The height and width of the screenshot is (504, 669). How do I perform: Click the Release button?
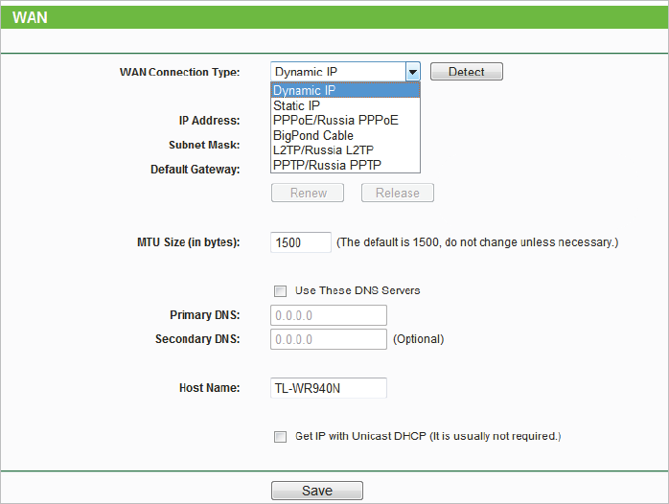pos(398,193)
